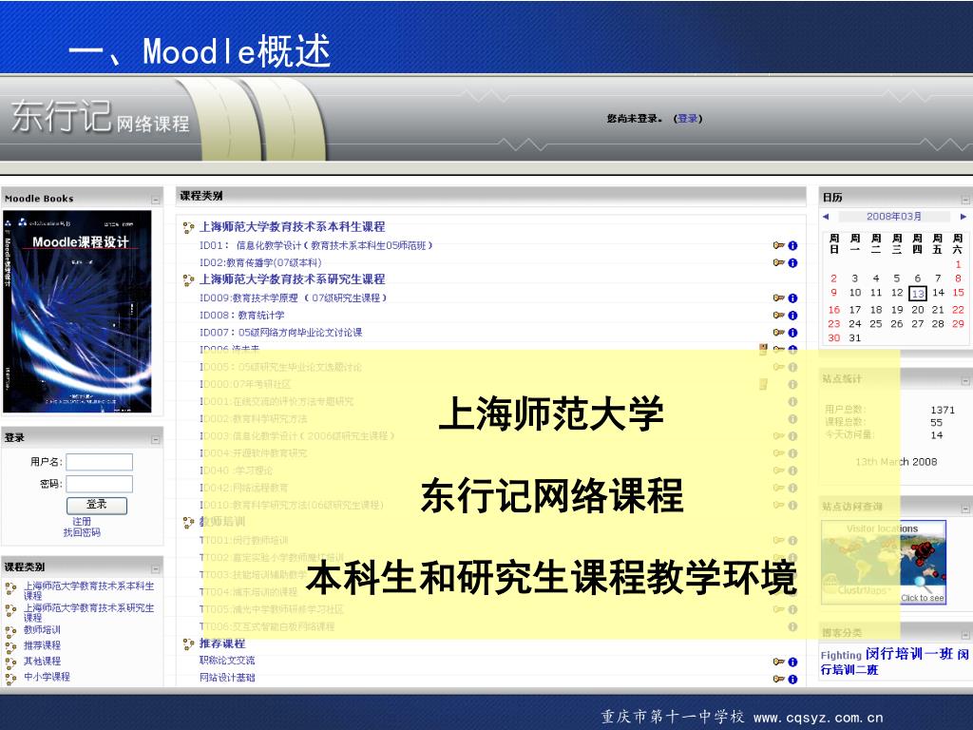Open ClustrMaps visitor locations map
Viewport: 973px width, 730px height.
point(884,563)
